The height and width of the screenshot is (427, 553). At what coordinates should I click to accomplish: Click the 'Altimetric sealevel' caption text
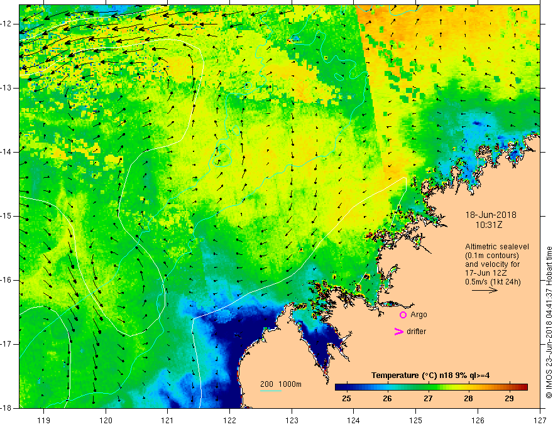point(497,247)
